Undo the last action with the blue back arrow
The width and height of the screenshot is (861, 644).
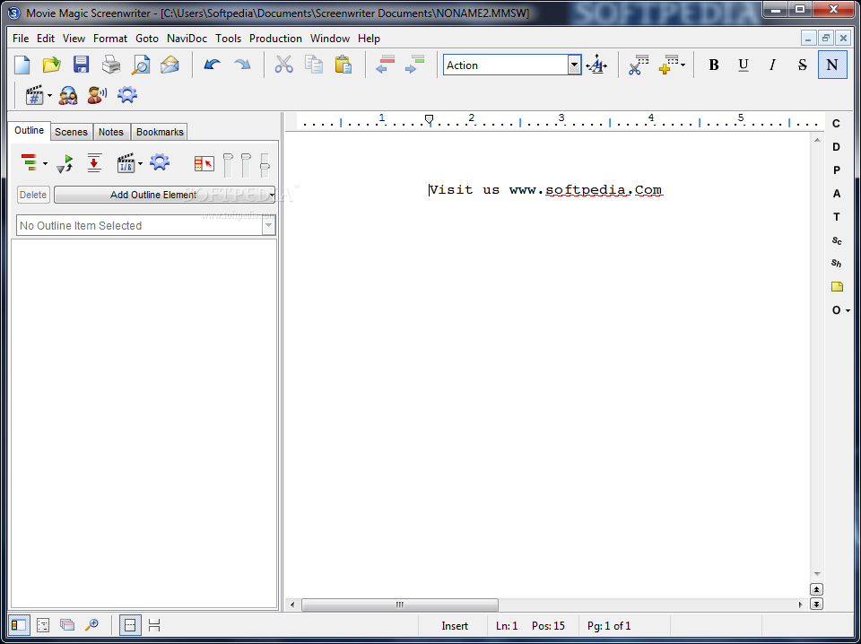pos(212,65)
